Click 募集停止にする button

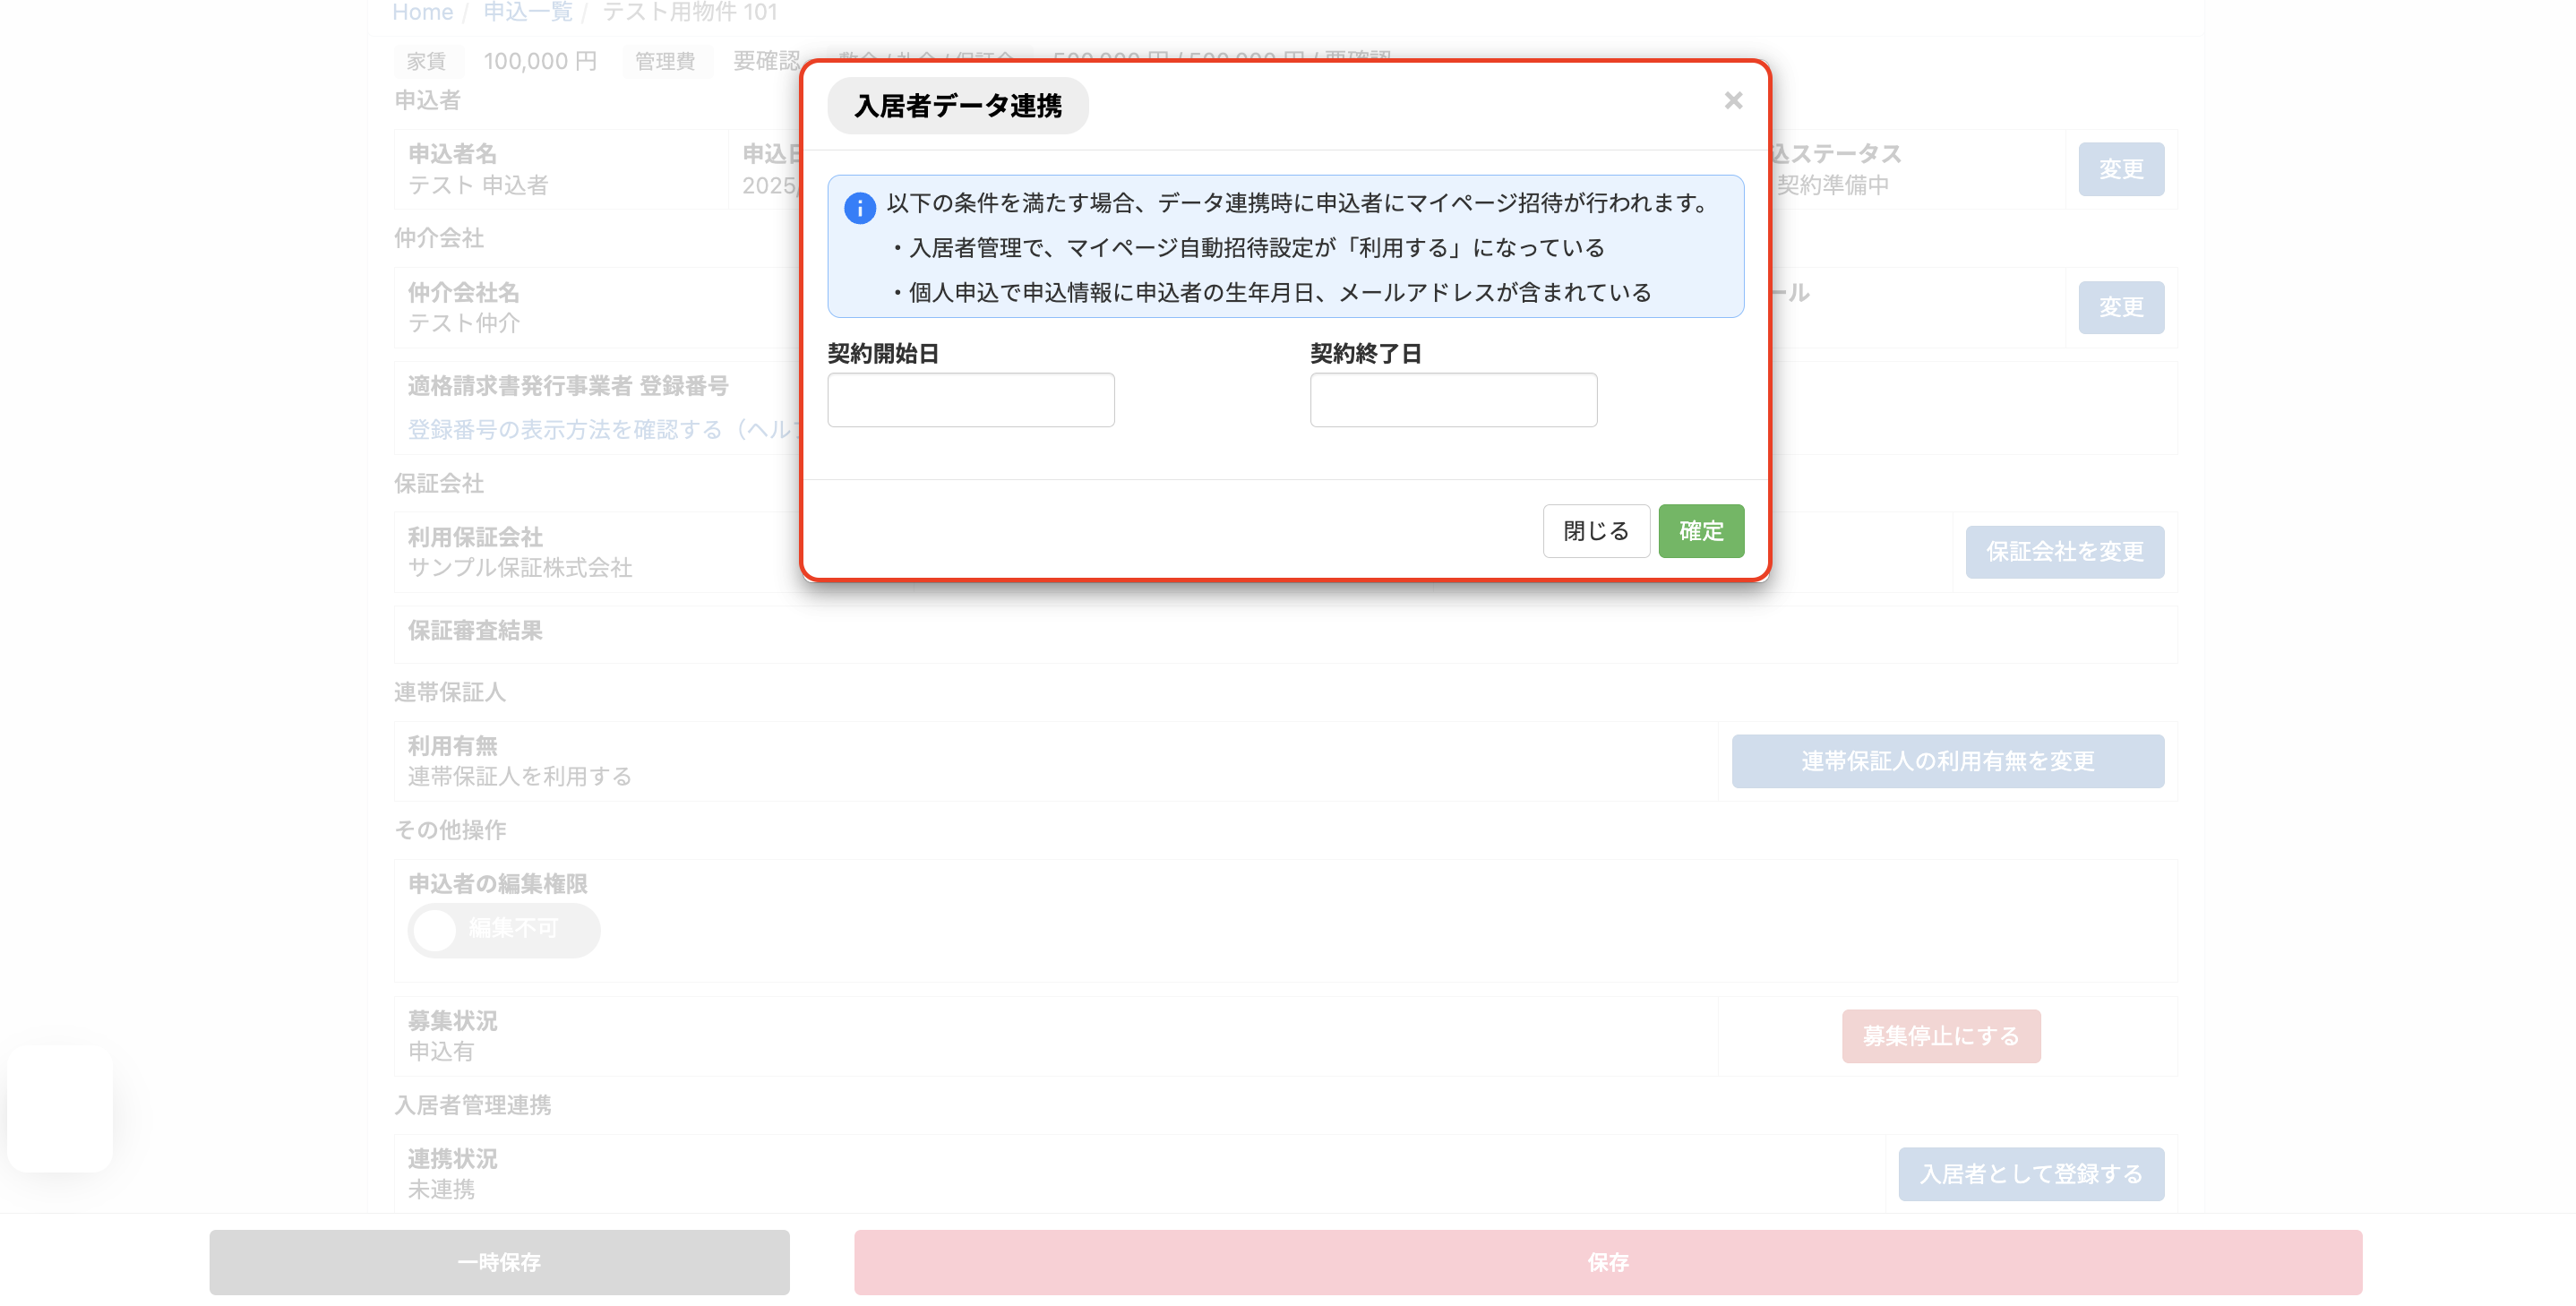(1941, 1036)
